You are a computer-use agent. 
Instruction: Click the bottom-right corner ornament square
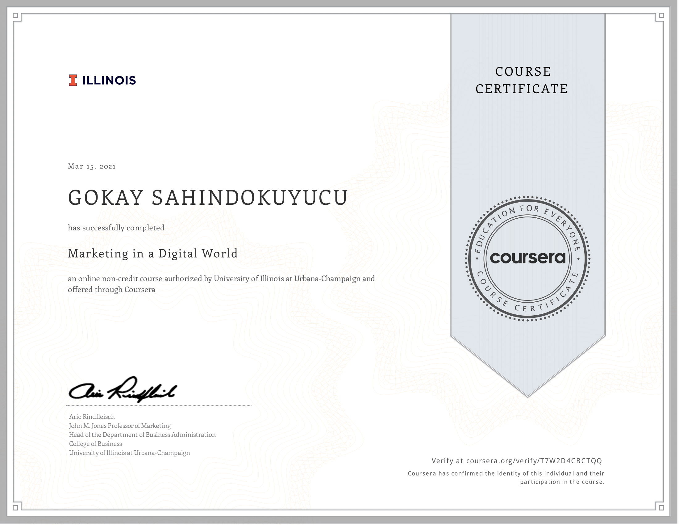[662, 508]
